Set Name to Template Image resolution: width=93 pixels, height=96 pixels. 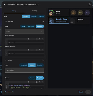click(x=40, y=65)
